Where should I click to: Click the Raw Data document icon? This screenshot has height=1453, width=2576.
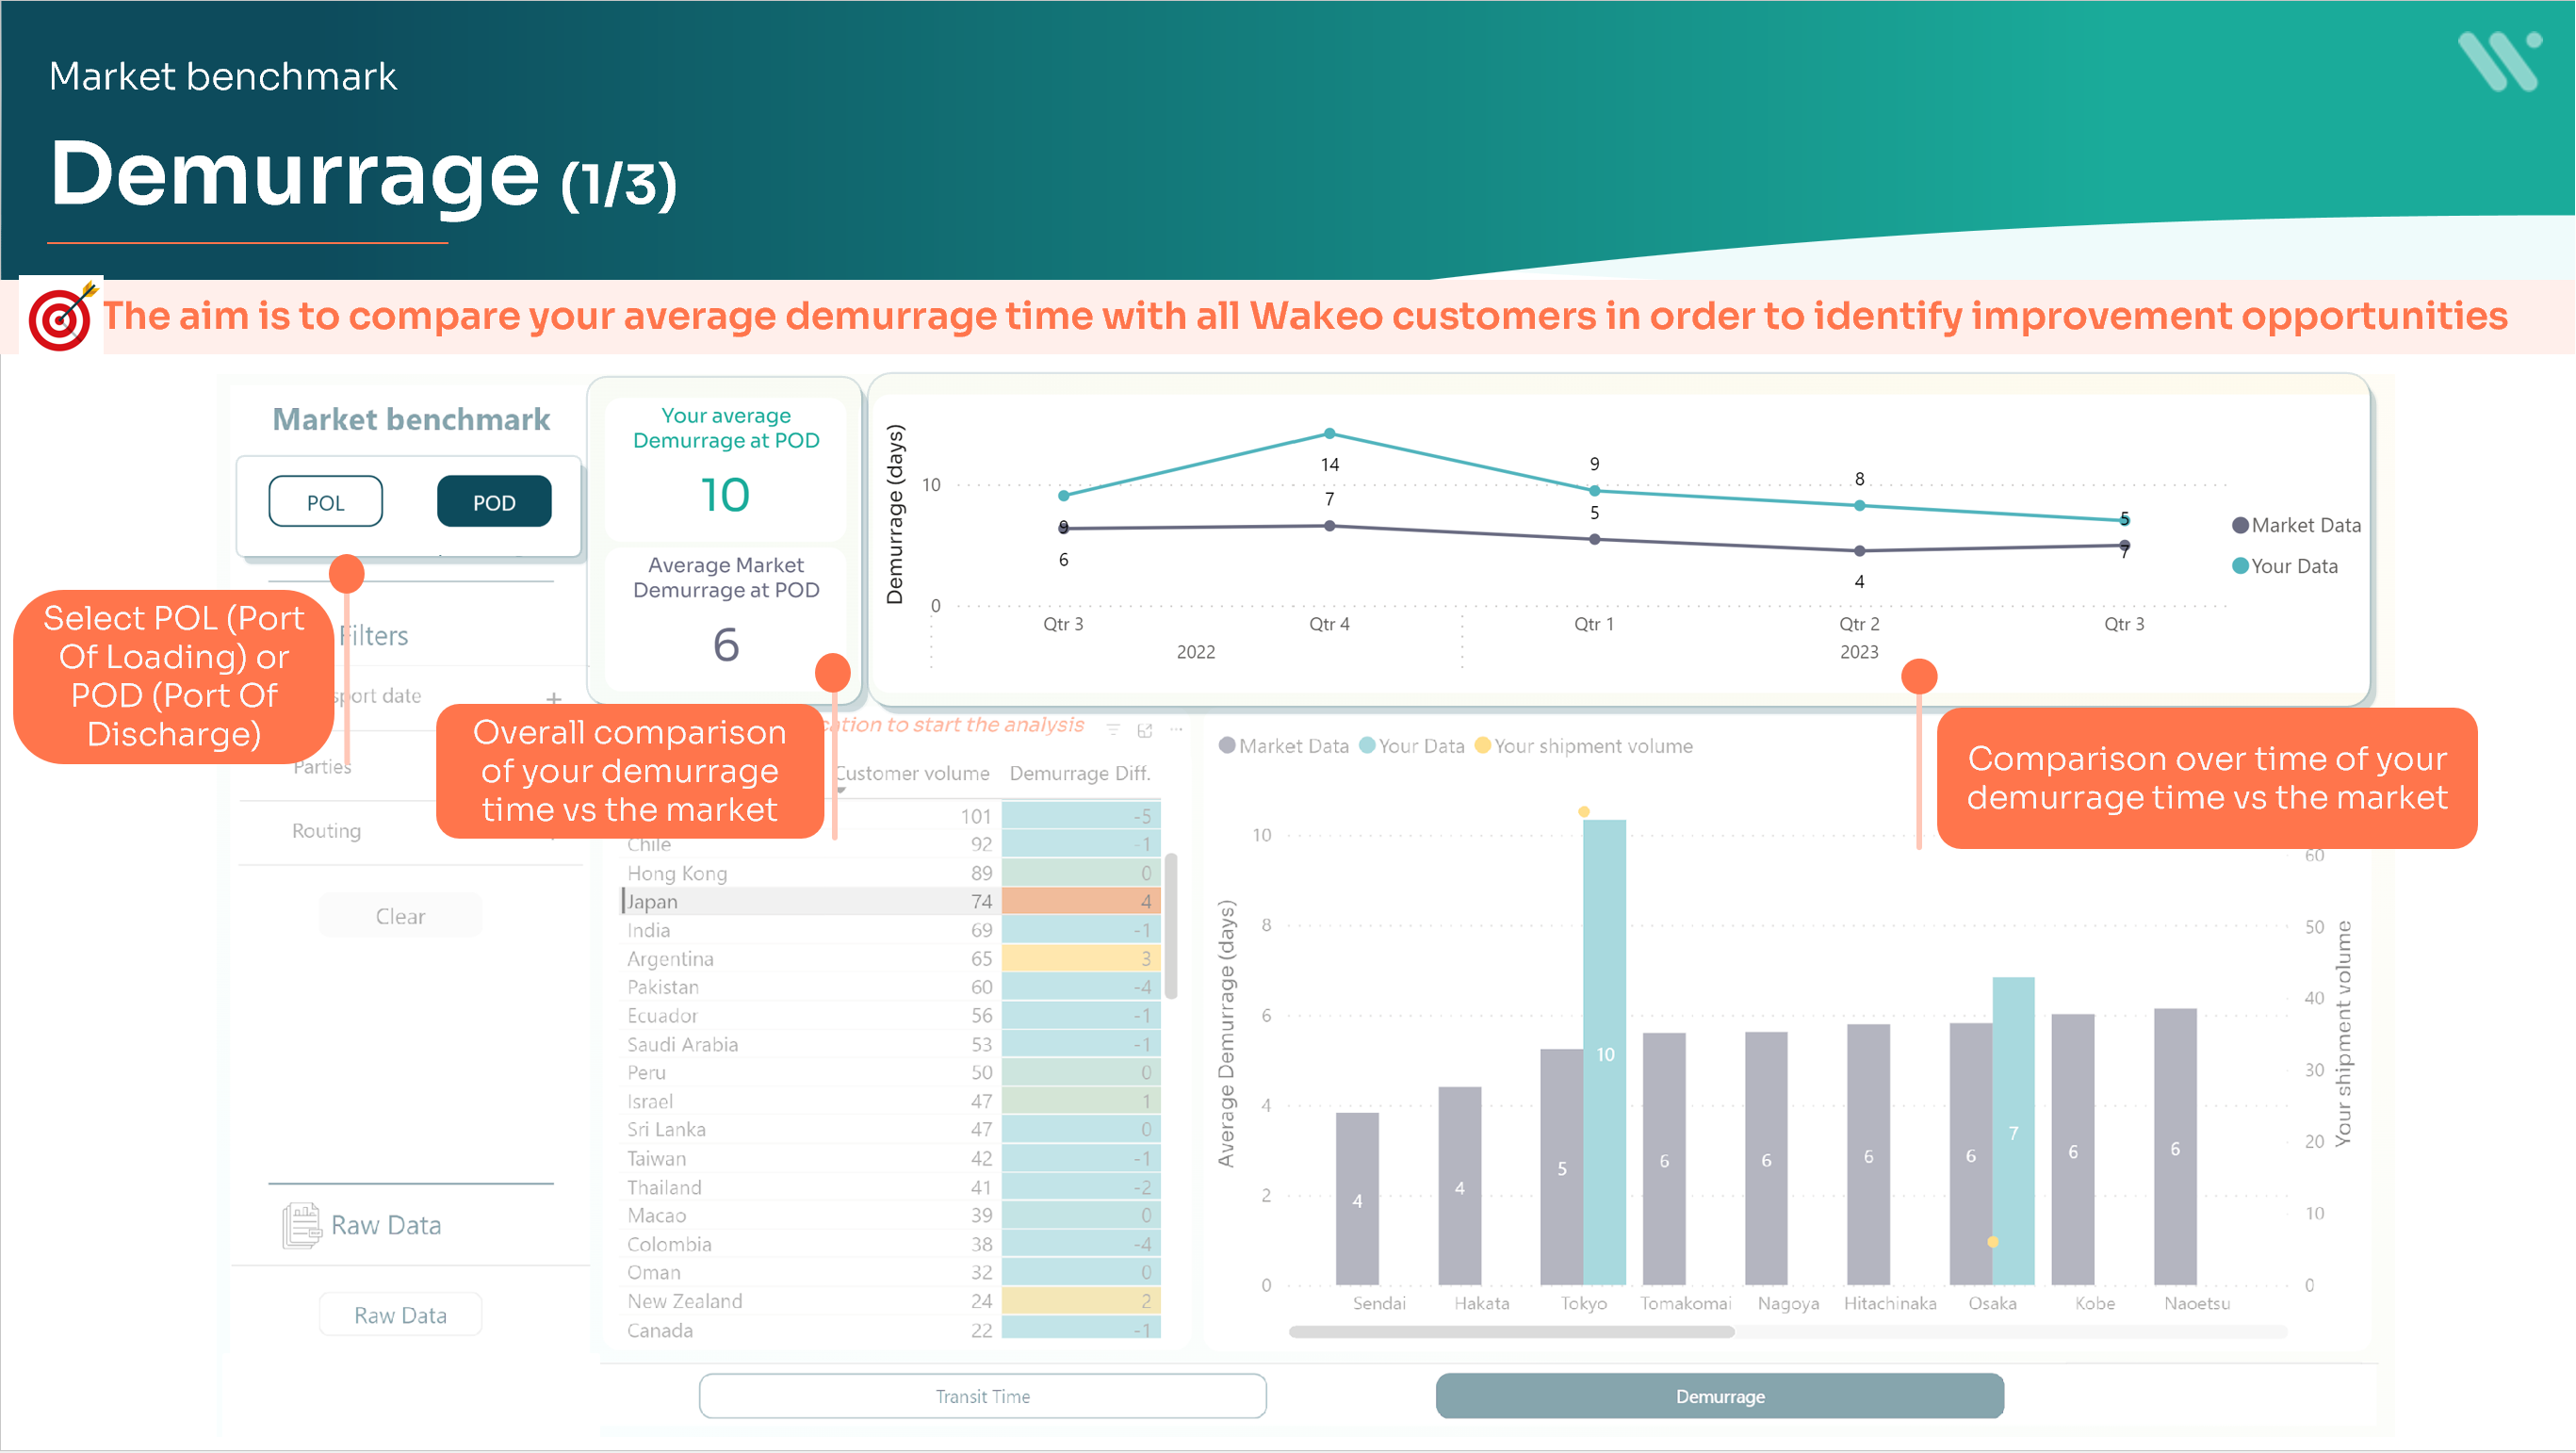[301, 1225]
